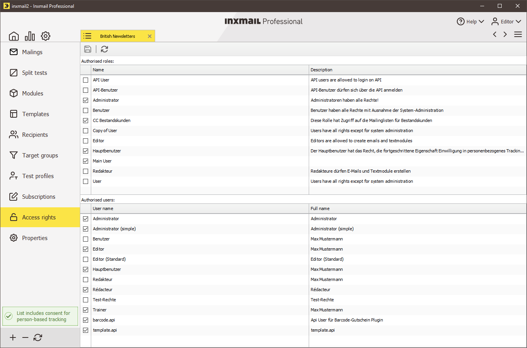The height and width of the screenshot is (348, 527).
Task: Click 'API users are allowed to login' description
Action: point(346,80)
